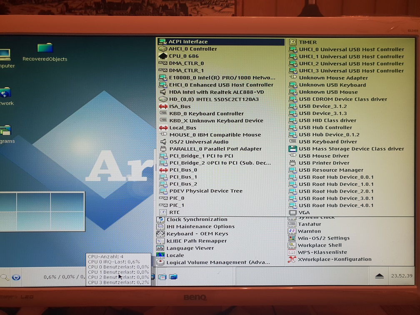
Task: Click the taskbar eject arrow button
Action: tap(380, 276)
